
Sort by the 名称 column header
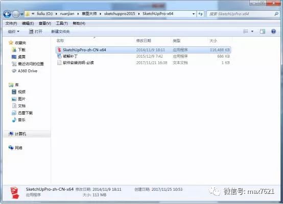point(60,41)
